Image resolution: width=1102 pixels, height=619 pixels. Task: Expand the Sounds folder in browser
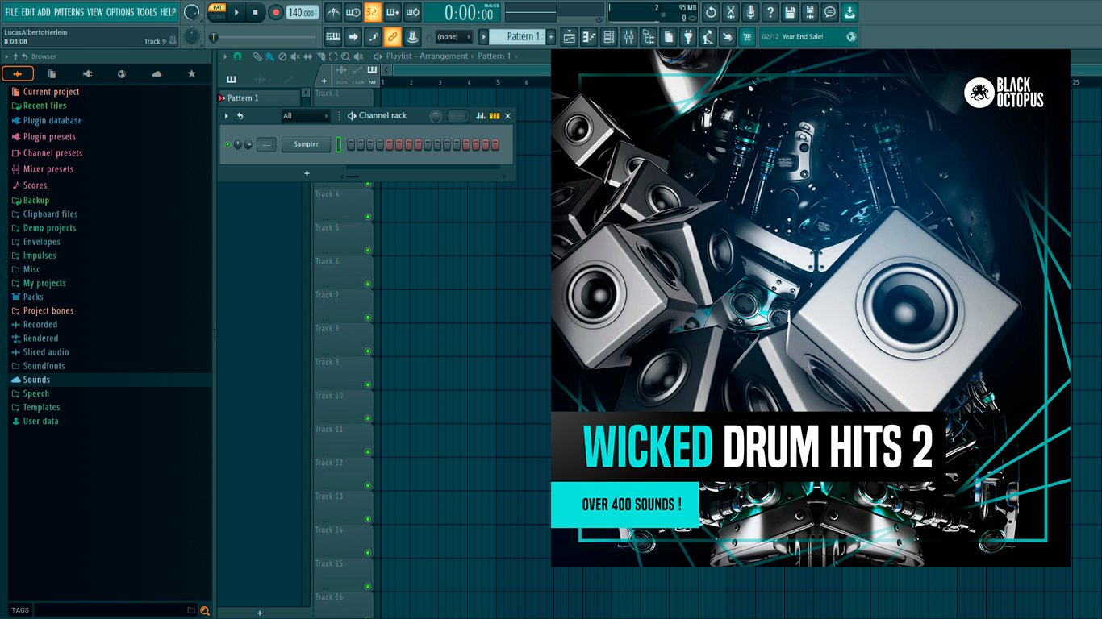pyautogui.click(x=36, y=380)
